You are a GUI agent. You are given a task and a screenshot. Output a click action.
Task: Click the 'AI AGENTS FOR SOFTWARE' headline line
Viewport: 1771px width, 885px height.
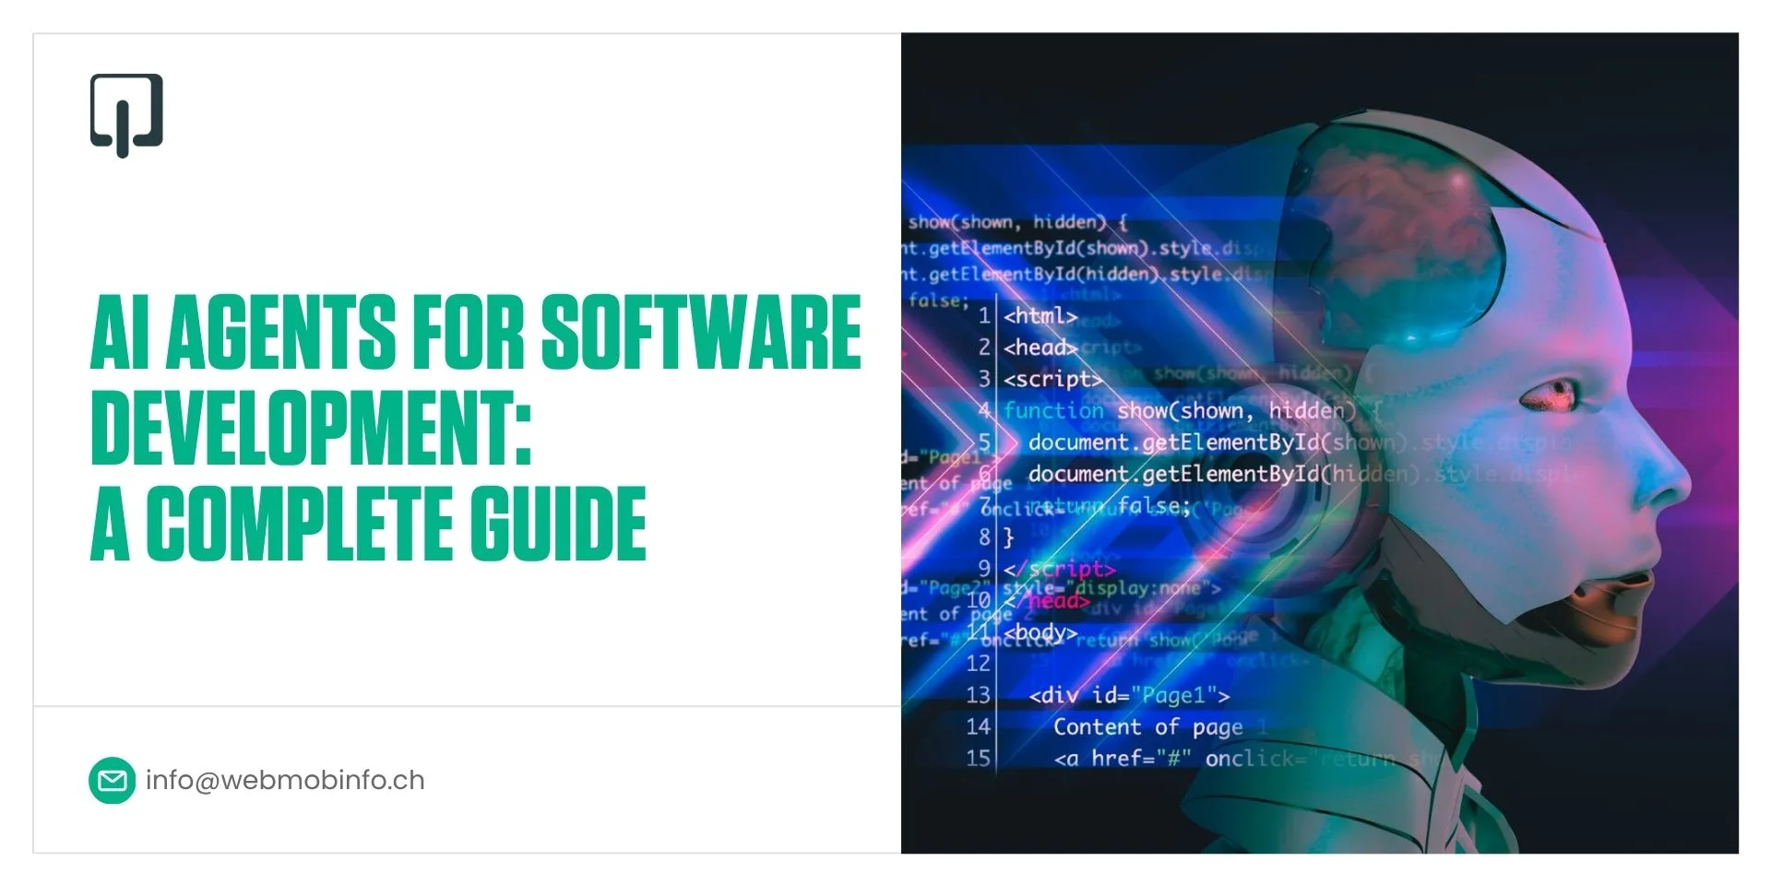coord(476,334)
